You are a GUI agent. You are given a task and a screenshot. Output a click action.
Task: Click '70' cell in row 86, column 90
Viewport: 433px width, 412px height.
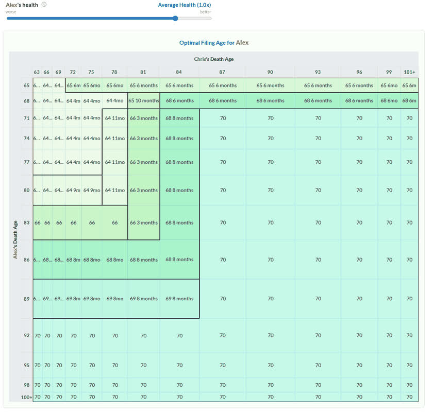[271, 260]
